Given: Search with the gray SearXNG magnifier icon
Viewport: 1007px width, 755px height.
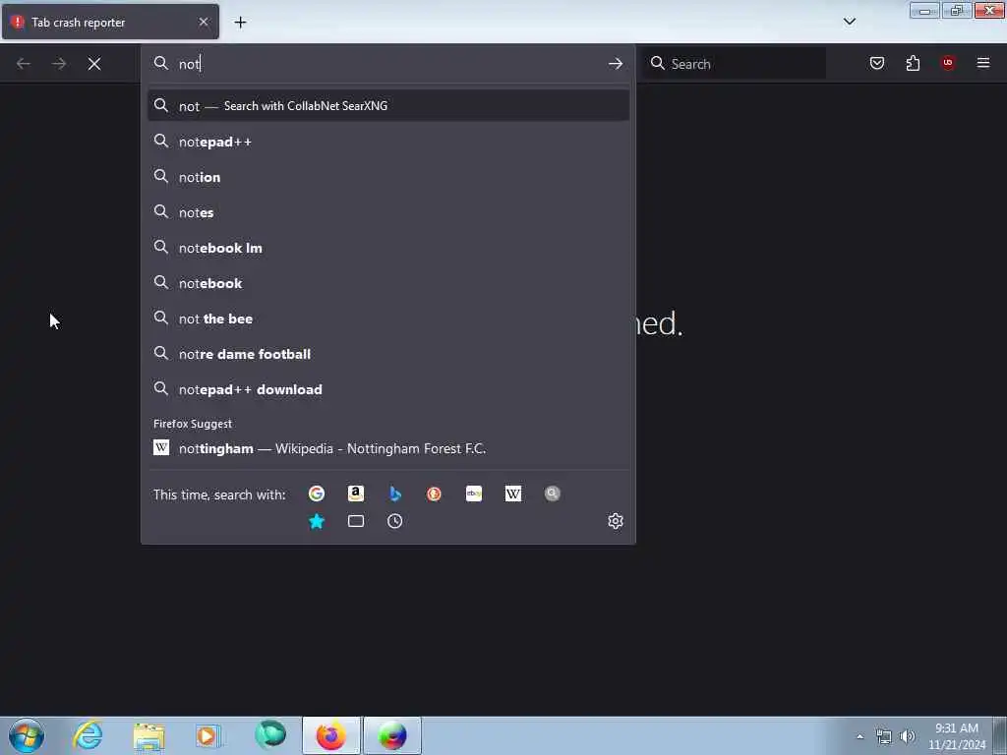Looking at the screenshot, I should point(553,494).
